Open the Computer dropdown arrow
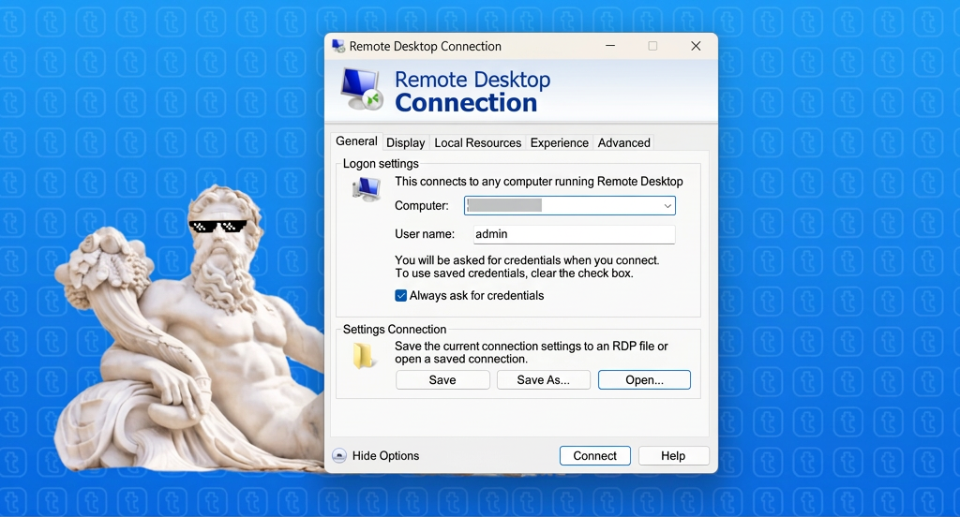 [667, 206]
